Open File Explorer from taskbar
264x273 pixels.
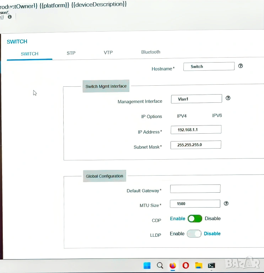point(199,266)
